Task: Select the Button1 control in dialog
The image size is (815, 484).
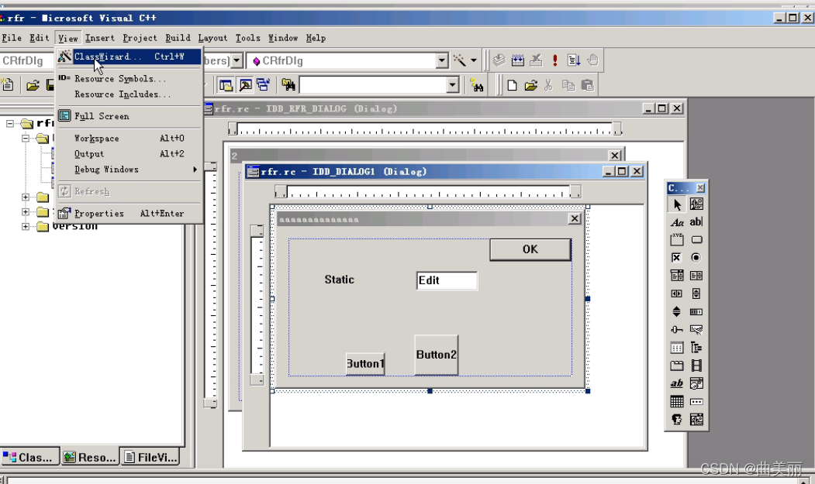Action: click(x=365, y=363)
